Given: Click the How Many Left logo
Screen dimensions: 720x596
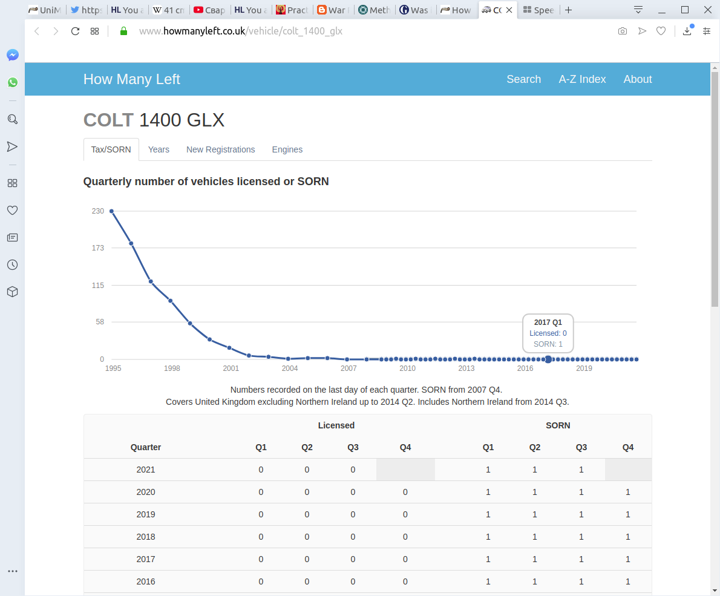Looking at the screenshot, I should [131, 79].
